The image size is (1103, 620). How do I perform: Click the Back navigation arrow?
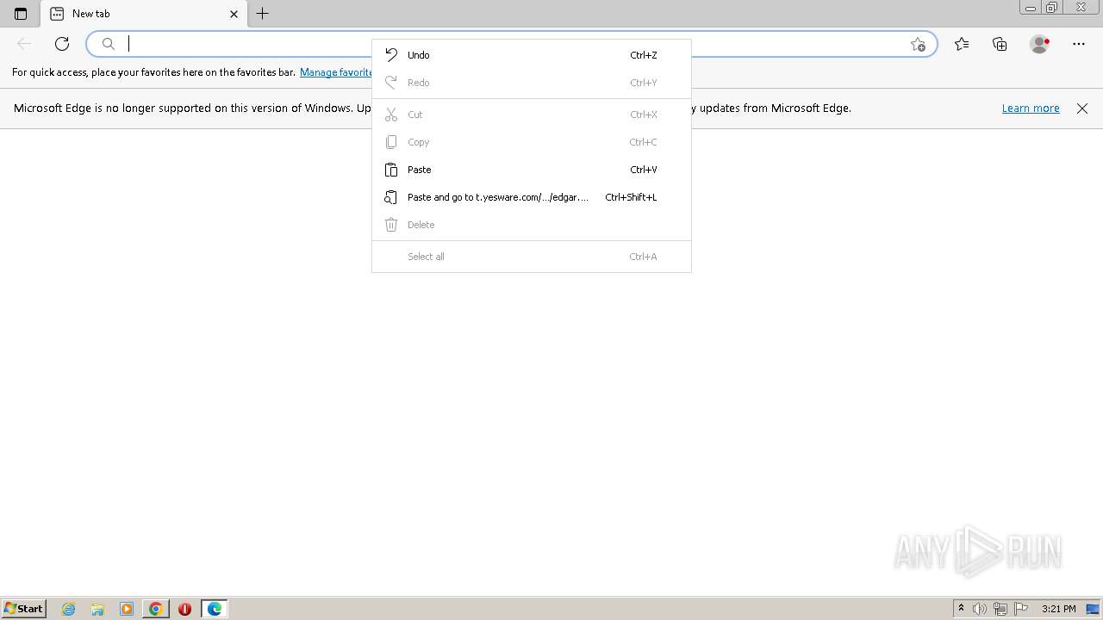click(x=24, y=44)
